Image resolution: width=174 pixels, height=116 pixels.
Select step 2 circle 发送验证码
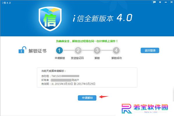point(78,51)
